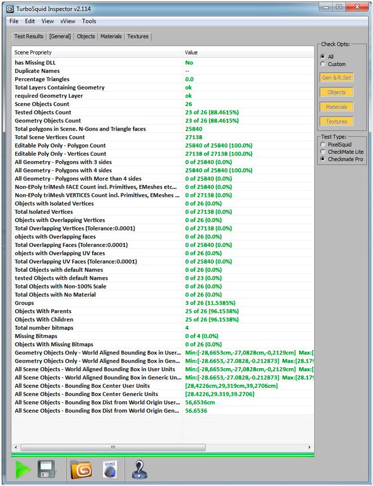Switch to the [General] tab
The height and width of the screenshot is (486, 373).
coord(60,36)
